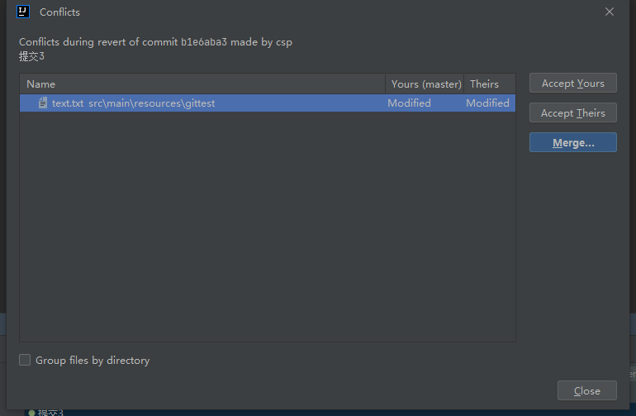The height and width of the screenshot is (416, 636).
Task: Close the Conflicts dialog with the X icon
Action: [610, 12]
